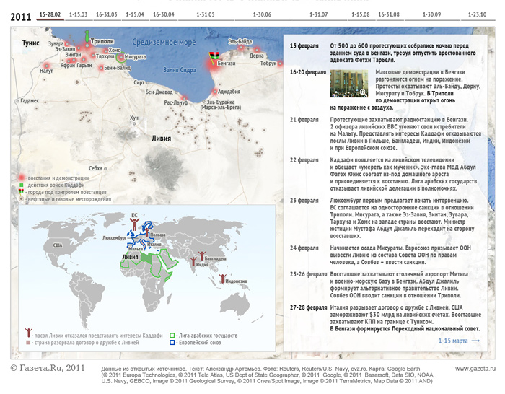Click the red uprising marker at Тобрук
The height and width of the screenshot is (394, 505).
point(280,64)
